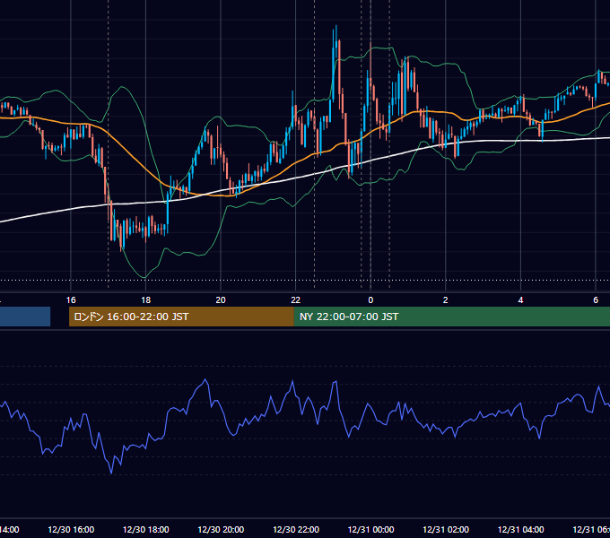Click the 12/31 00:00 time axis label
The height and width of the screenshot is (538, 610).
(370, 529)
